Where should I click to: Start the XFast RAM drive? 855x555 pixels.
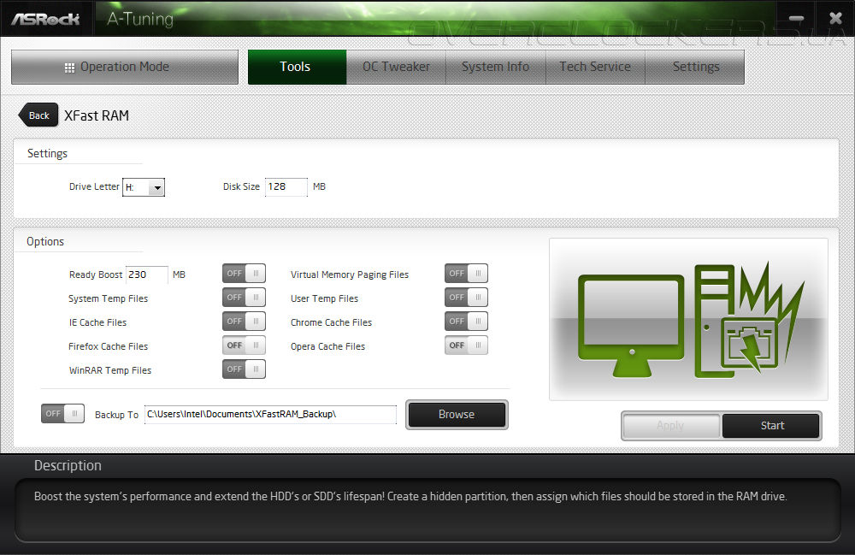(771, 426)
